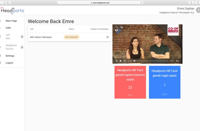Unmute the video audio
The width and height of the screenshot is (200, 131).
pyautogui.click(x=178, y=61)
